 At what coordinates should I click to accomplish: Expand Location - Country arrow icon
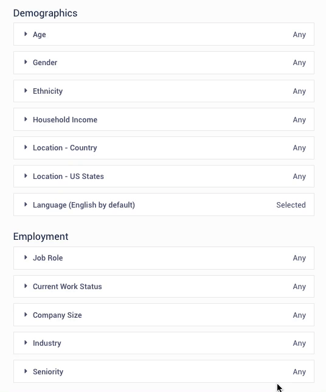26,147
